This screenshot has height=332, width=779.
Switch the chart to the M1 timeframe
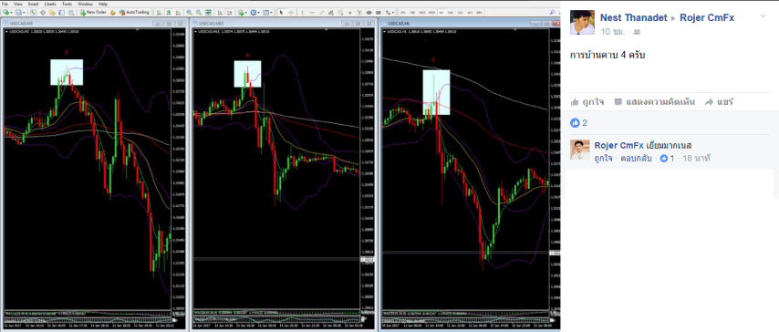pyautogui.click(x=403, y=13)
